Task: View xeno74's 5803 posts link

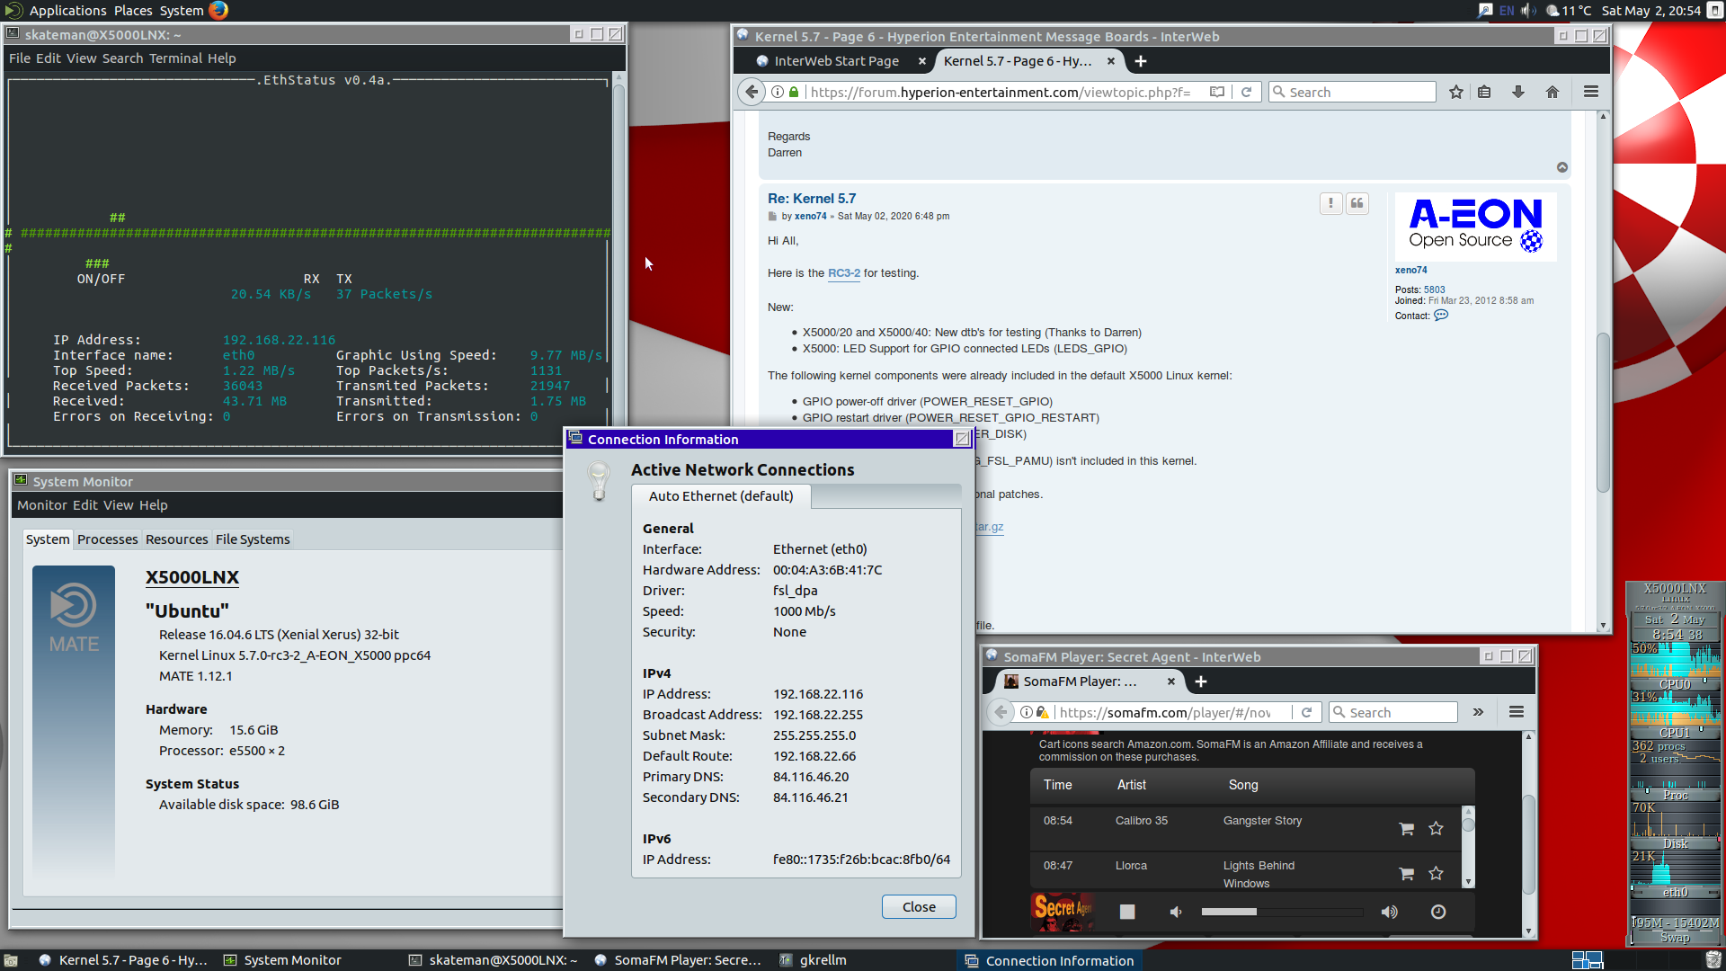Action: pyautogui.click(x=1434, y=290)
